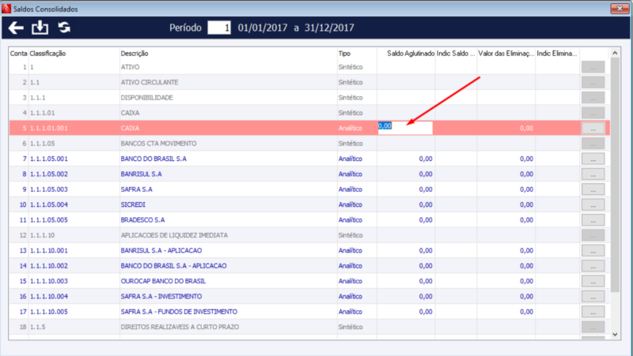Select OUROCAP BANCO DO BRASIL description
Viewport: 633px width, 356px height.
coord(163,281)
